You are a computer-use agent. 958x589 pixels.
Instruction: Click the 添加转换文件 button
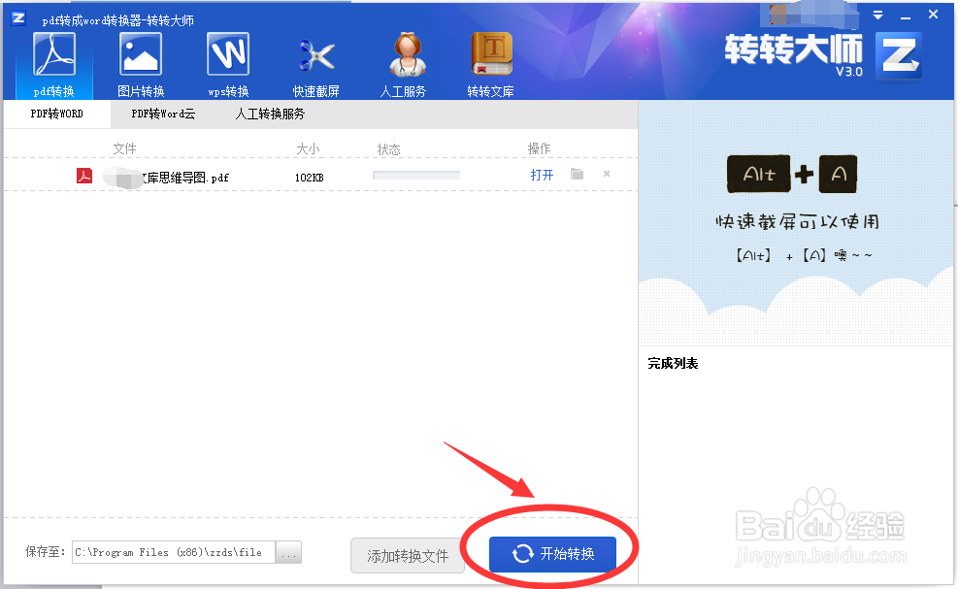[x=408, y=555]
